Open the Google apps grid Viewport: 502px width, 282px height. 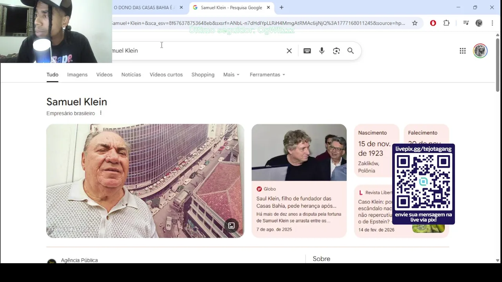pos(462,51)
